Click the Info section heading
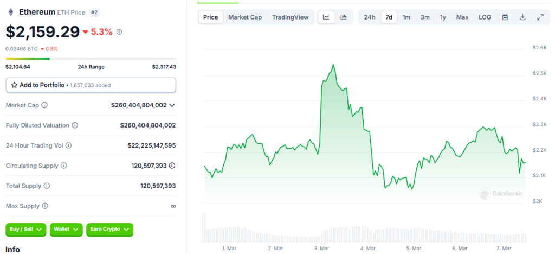 point(13,250)
